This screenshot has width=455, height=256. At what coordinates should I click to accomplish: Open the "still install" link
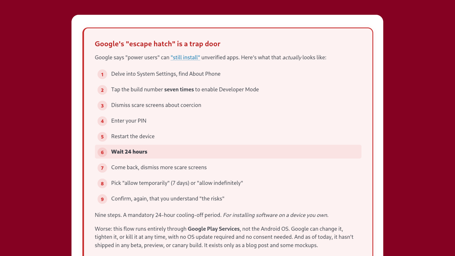185,57
